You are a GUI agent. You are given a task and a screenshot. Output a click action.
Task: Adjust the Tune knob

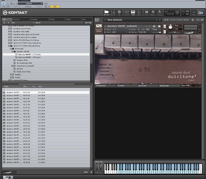coord(170,27)
